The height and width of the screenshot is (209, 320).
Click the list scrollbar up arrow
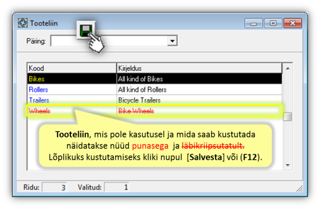pos(288,68)
